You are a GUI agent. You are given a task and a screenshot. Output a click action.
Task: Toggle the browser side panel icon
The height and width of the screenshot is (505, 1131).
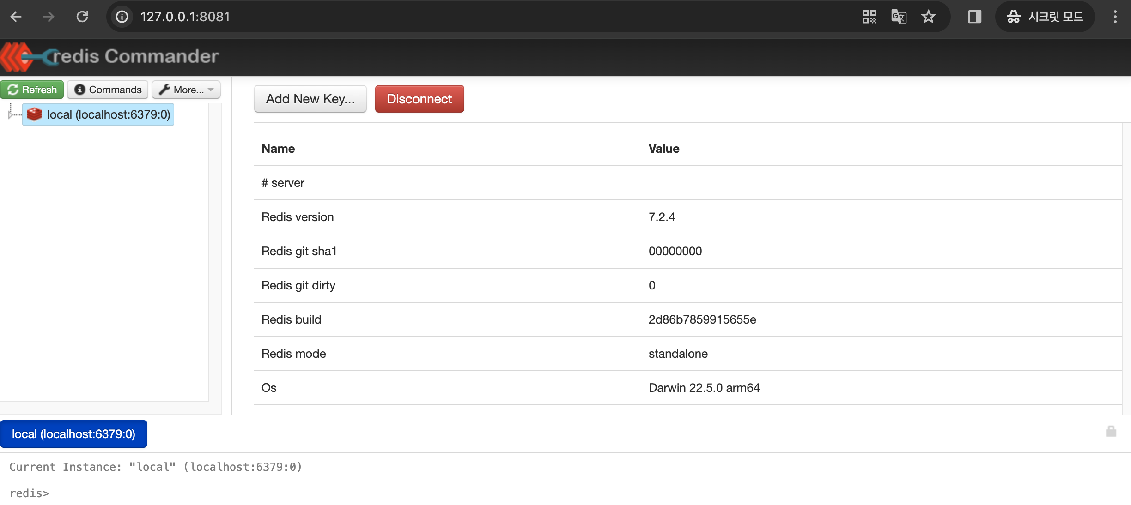(974, 17)
